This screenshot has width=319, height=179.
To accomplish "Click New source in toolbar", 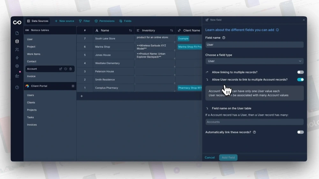I will tap(64, 21).
